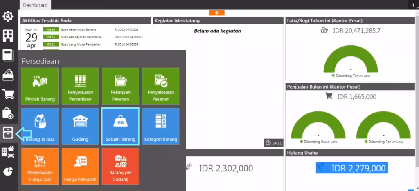Open the top-right number 1 dropdown
Viewport: 419px width, 191px height.
point(413,5)
